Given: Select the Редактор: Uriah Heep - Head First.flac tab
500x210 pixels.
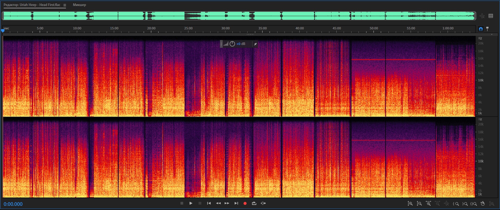Looking at the screenshot, I should (x=32, y=5).
